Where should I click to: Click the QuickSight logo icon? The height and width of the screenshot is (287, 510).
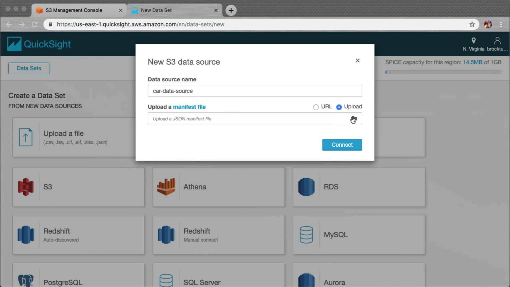point(14,44)
